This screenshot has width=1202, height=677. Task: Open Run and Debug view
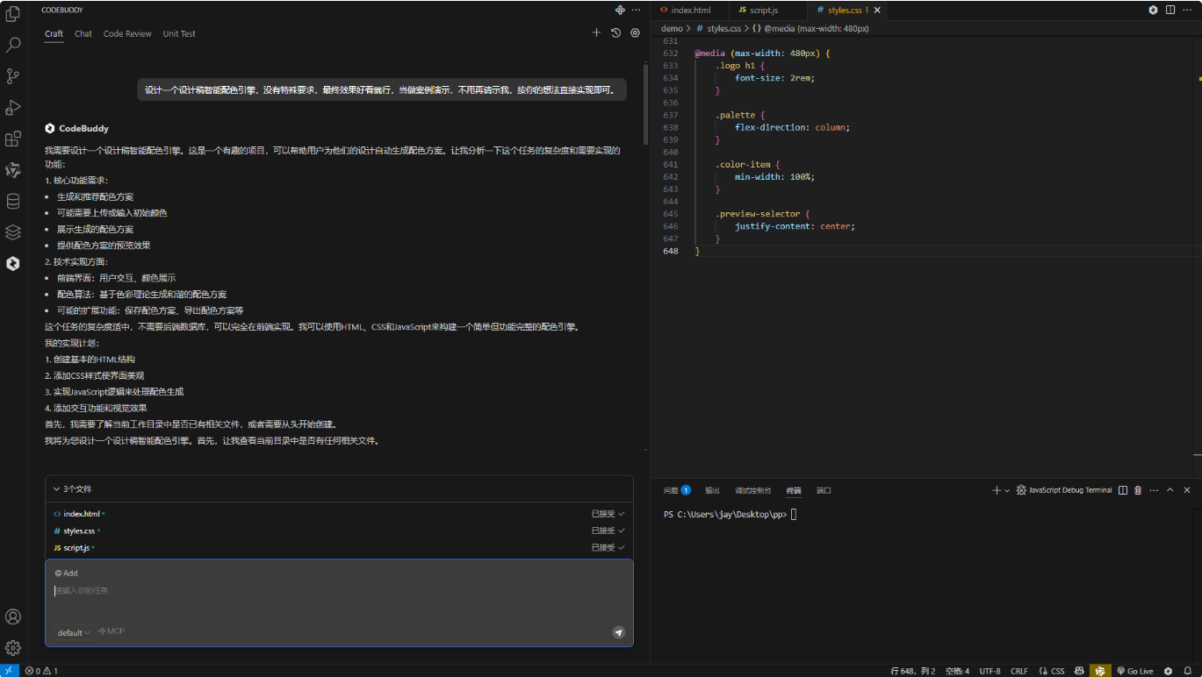tap(13, 108)
